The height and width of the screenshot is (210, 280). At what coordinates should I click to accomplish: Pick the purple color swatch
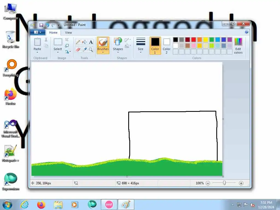[x=230, y=40]
